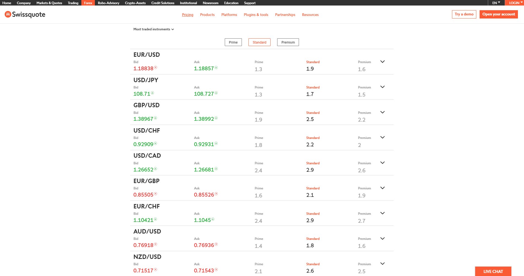Open the Resources navigation link
Viewport: 524px width, 276px height.
[310, 15]
